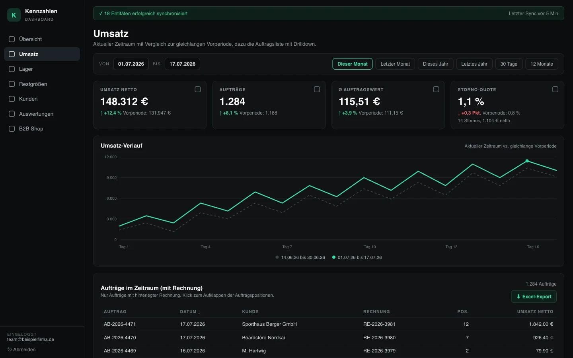Click the Auswertungen sidebar icon

tap(12, 114)
